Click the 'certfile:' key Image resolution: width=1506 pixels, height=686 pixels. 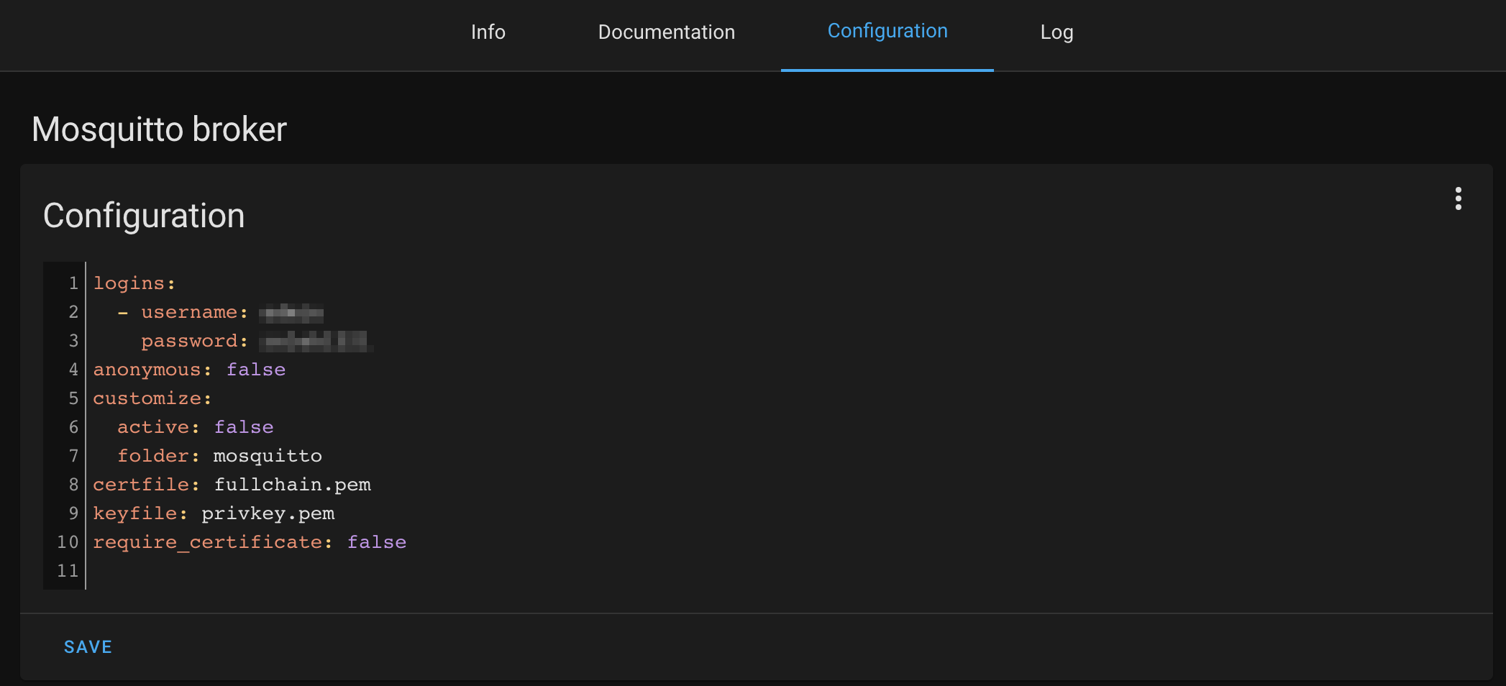[146, 485]
